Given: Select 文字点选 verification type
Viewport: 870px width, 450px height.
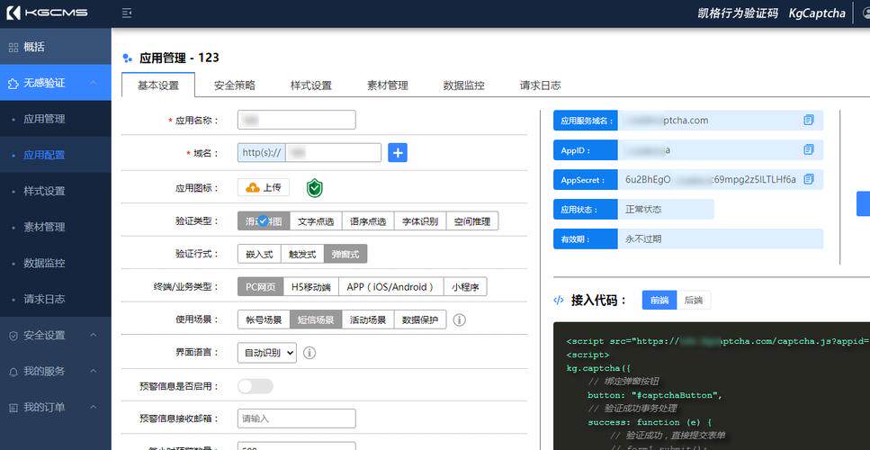Looking at the screenshot, I should tap(316, 220).
